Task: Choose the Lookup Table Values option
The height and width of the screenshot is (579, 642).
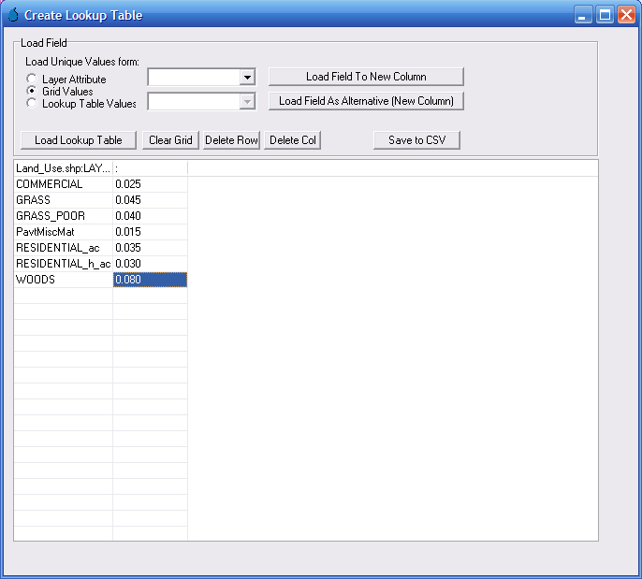Action: (33, 104)
